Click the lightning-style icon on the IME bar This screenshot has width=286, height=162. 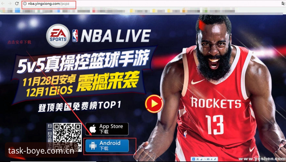tap(212, 159)
